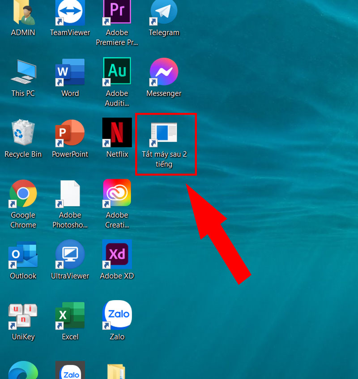Select the Microsoft Edge icon
This screenshot has height=379, width=358.
point(23,370)
